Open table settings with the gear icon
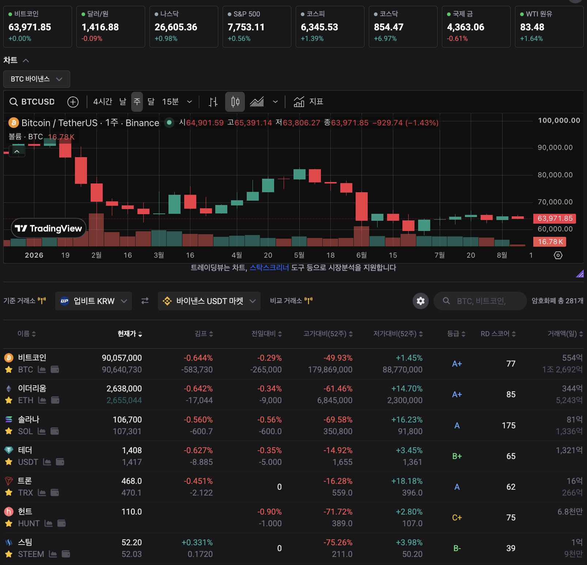 tap(421, 301)
